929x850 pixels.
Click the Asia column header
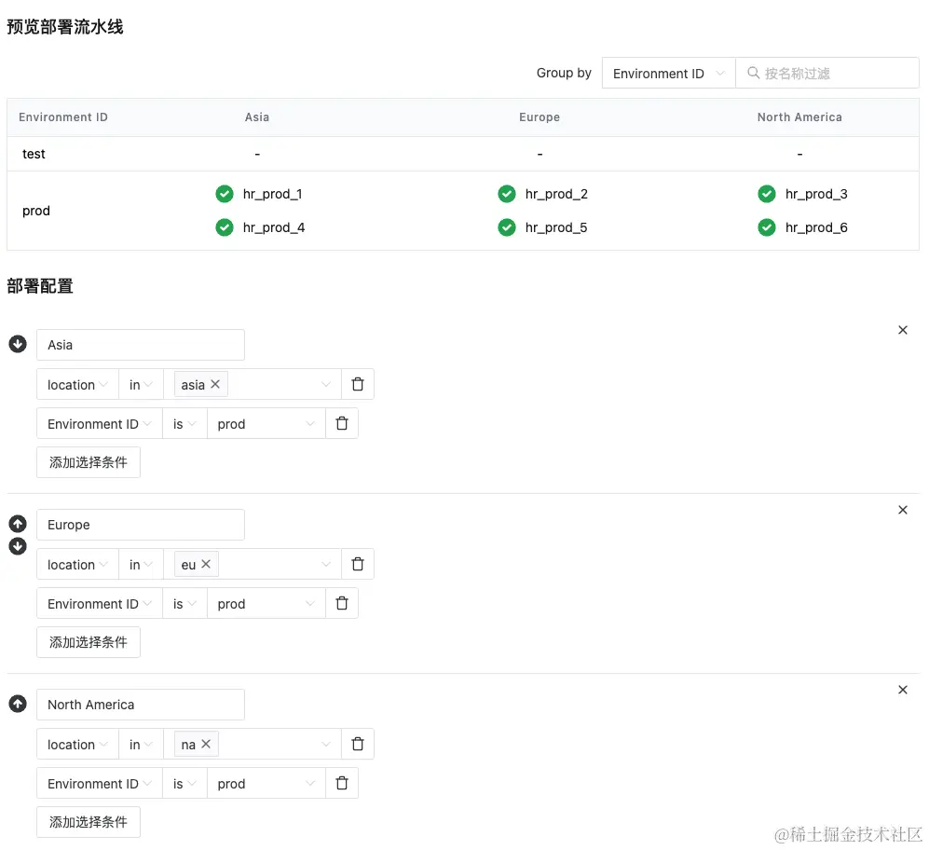point(257,117)
